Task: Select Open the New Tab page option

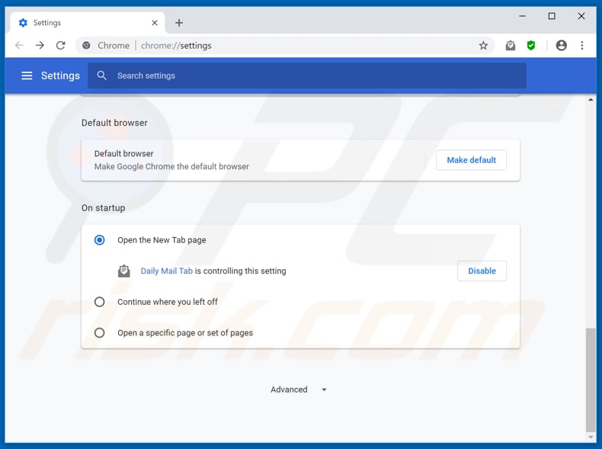Action: (99, 240)
